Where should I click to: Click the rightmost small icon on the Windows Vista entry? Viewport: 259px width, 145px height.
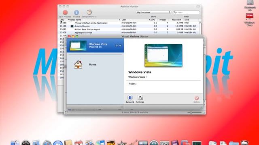coord(120,46)
